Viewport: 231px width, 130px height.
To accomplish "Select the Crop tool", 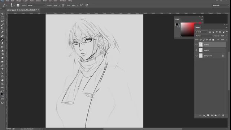I will pos(2,29).
